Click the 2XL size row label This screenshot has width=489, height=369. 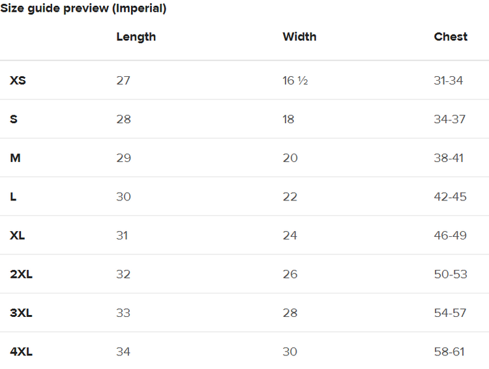click(x=21, y=274)
